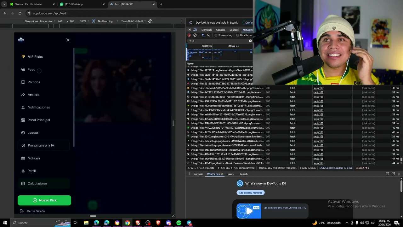The height and width of the screenshot is (227, 403).
Task: Rotate the device viewport icon
Action: 150,21
